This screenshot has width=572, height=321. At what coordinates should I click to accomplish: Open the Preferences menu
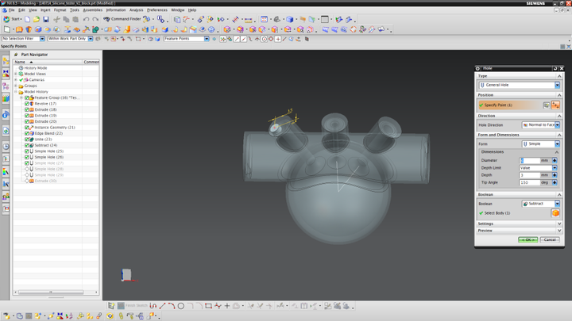pyautogui.click(x=157, y=10)
